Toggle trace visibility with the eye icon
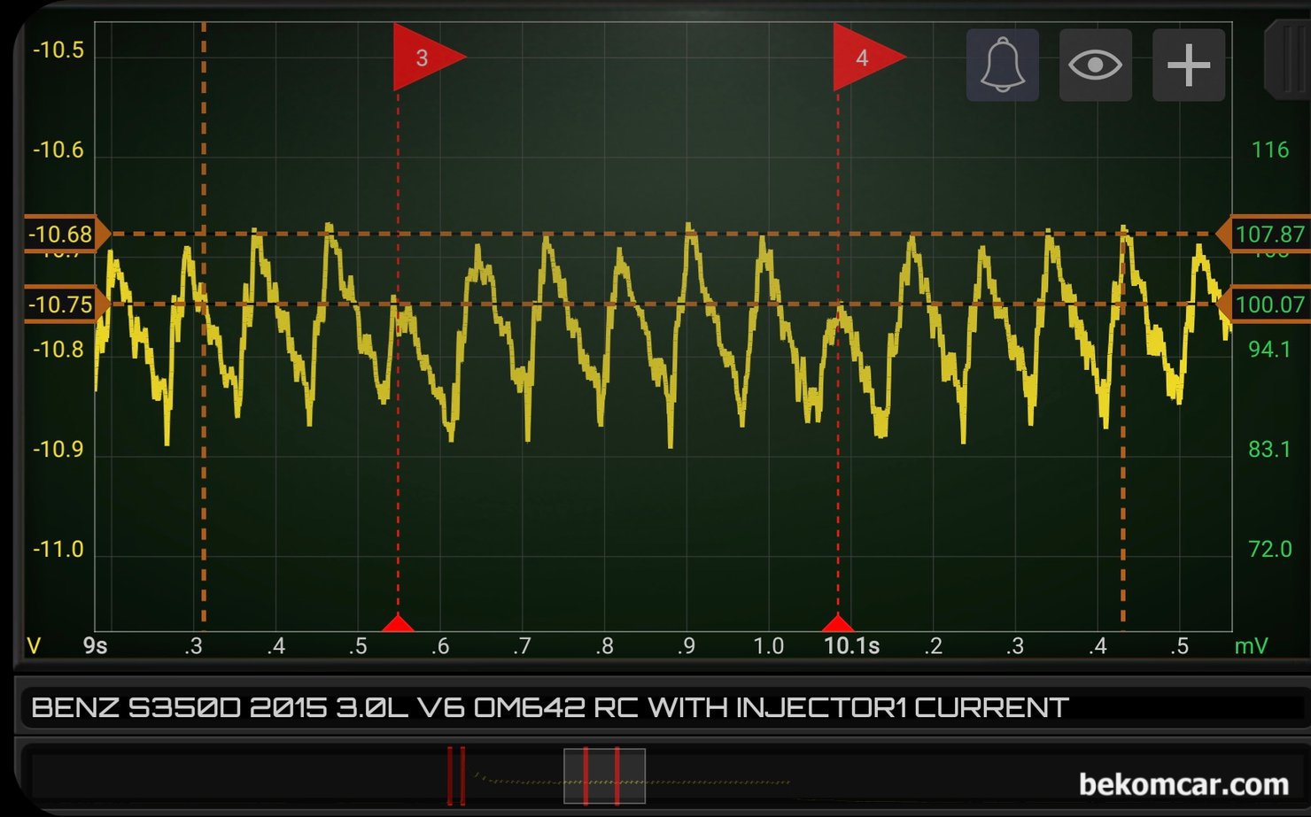The image size is (1311, 817). [1096, 65]
